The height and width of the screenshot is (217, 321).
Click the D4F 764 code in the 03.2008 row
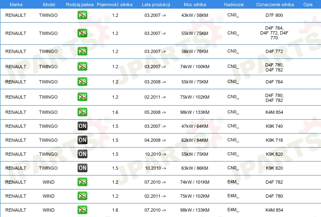click(x=274, y=82)
